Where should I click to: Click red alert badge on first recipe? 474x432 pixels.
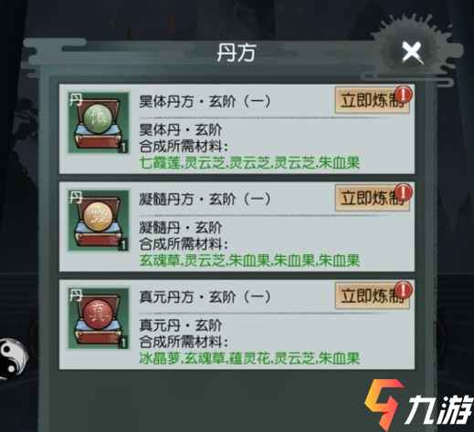coord(404,94)
